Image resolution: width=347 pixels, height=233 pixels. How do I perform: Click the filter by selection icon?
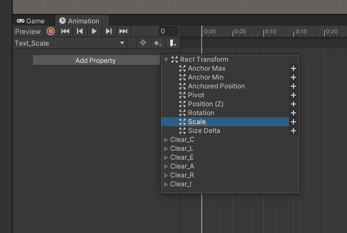click(x=143, y=43)
